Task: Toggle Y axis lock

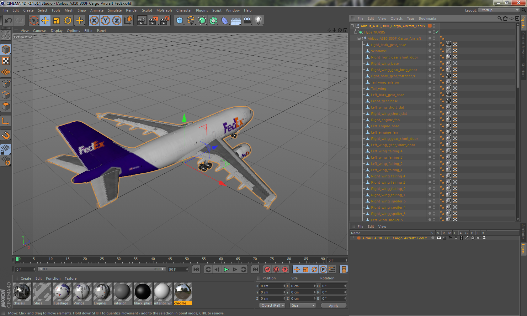Action: (x=105, y=21)
